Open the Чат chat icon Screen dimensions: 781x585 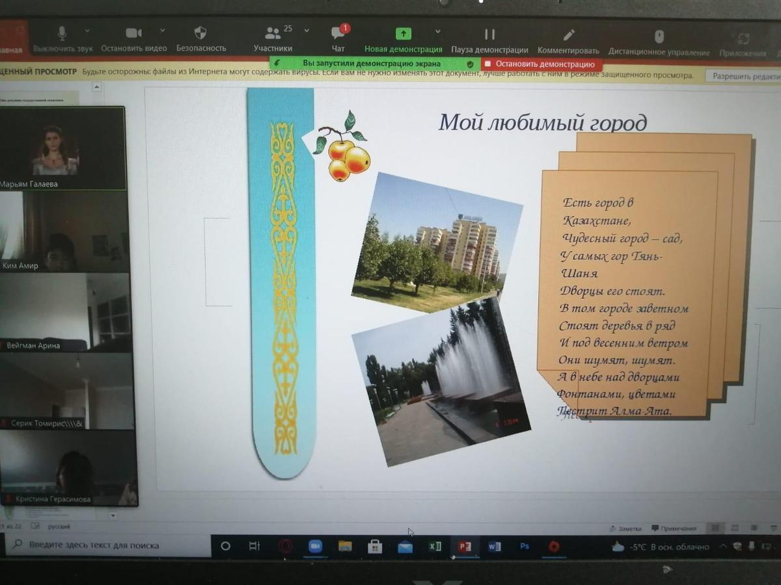pyautogui.click(x=338, y=34)
